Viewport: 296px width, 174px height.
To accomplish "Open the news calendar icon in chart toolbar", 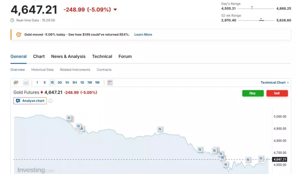I will [x=110, y=82].
